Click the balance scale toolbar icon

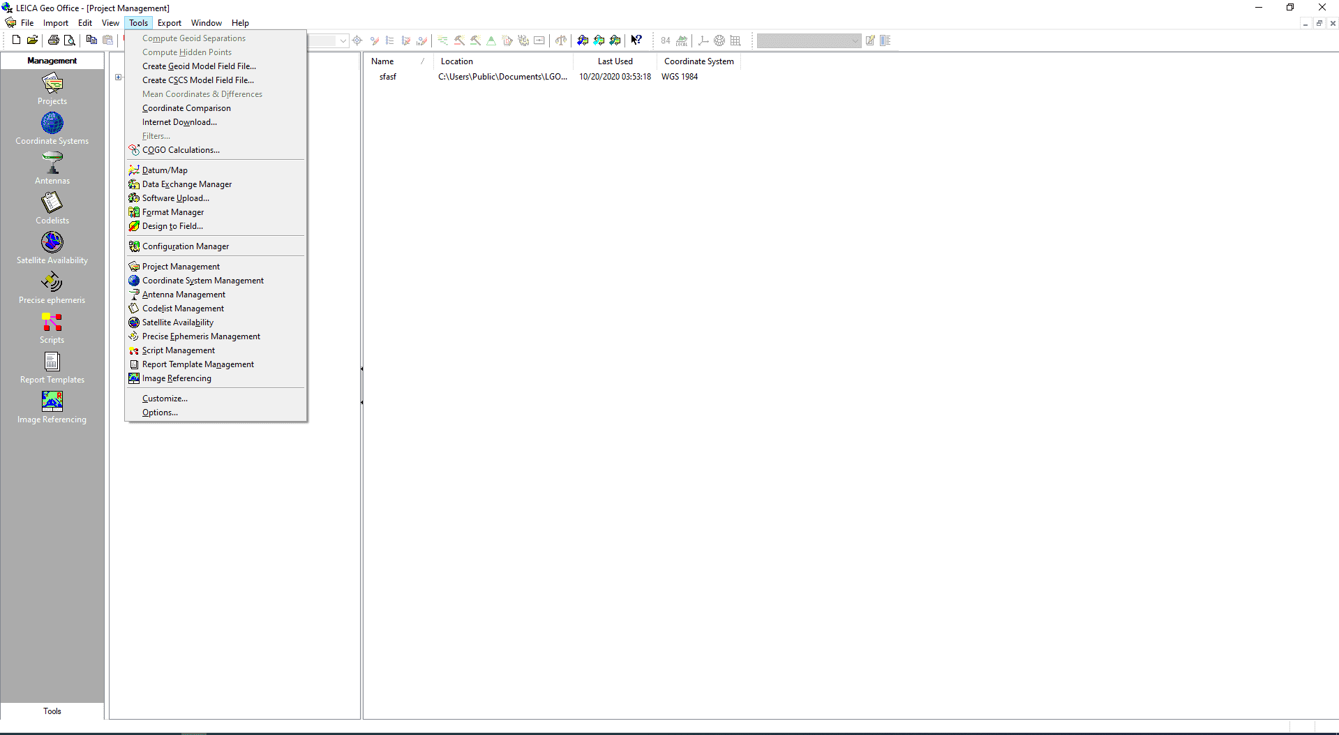tap(561, 40)
